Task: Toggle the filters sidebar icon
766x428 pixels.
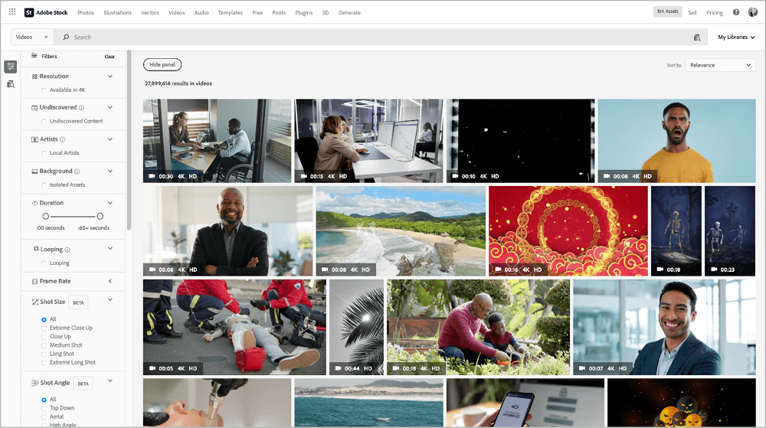Action: pos(10,67)
